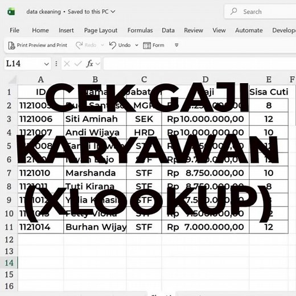Click the Undo arrow icon

pyautogui.click(x=113, y=45)
